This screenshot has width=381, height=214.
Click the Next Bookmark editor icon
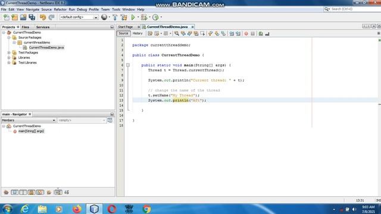pyautogui.click(x=217, y=33)
